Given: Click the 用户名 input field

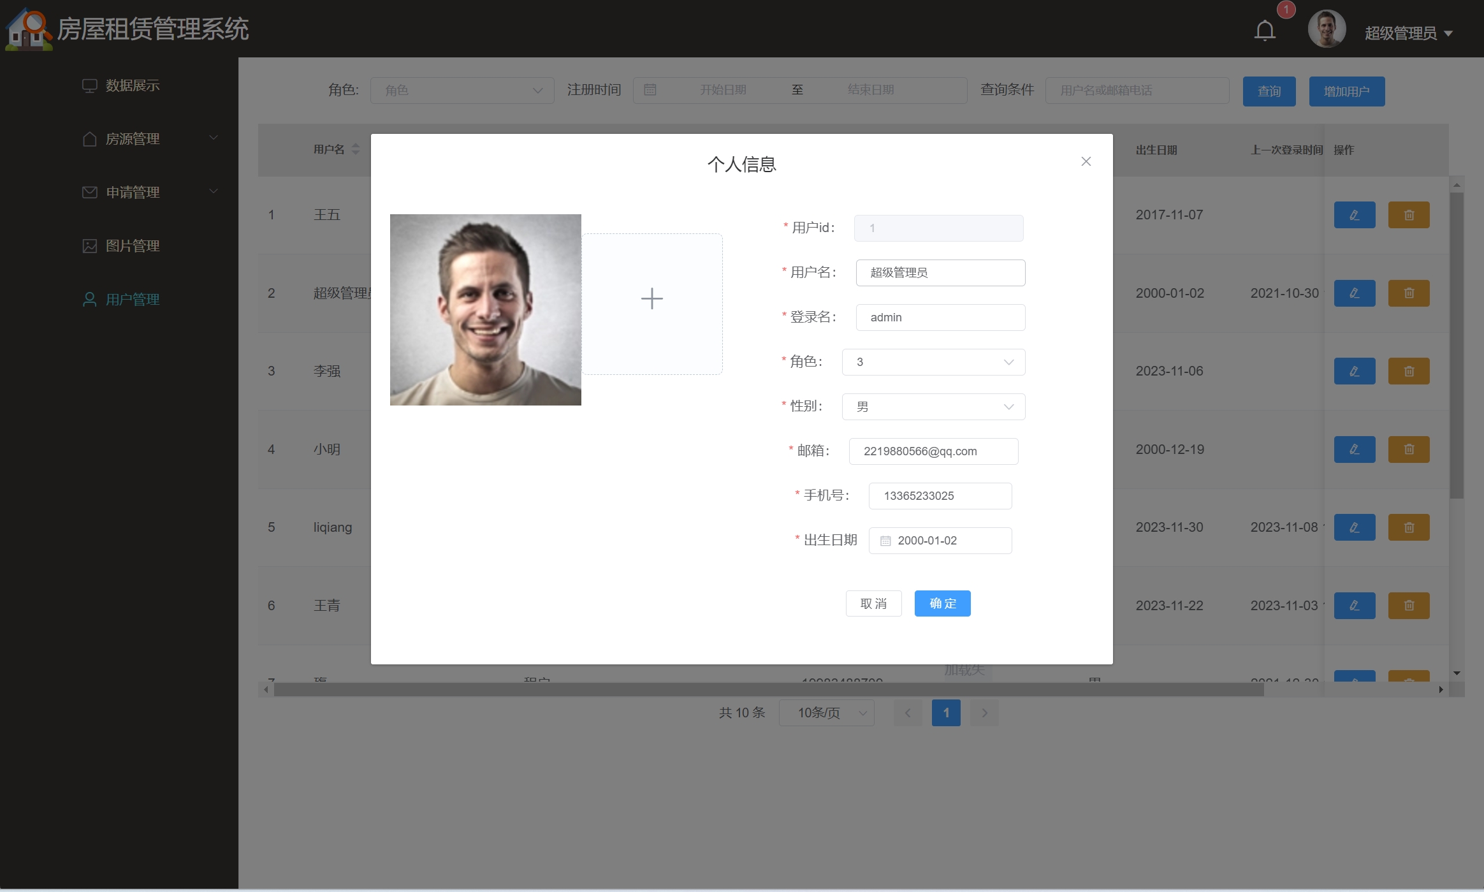Looking at the screenshot, I should (940, 273).
